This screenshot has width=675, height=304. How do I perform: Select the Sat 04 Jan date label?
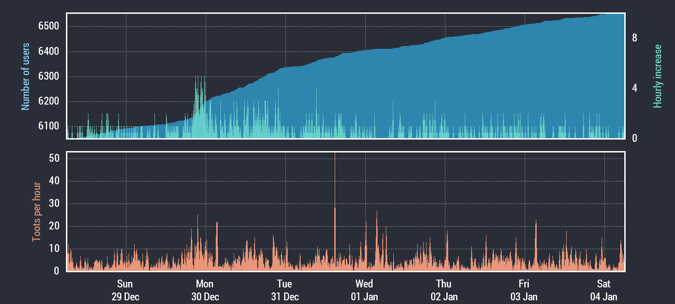tap(604, 290)
